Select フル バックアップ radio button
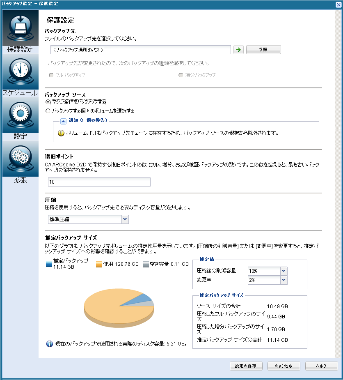This screenshot has height=380, width=343. [51, 75]
